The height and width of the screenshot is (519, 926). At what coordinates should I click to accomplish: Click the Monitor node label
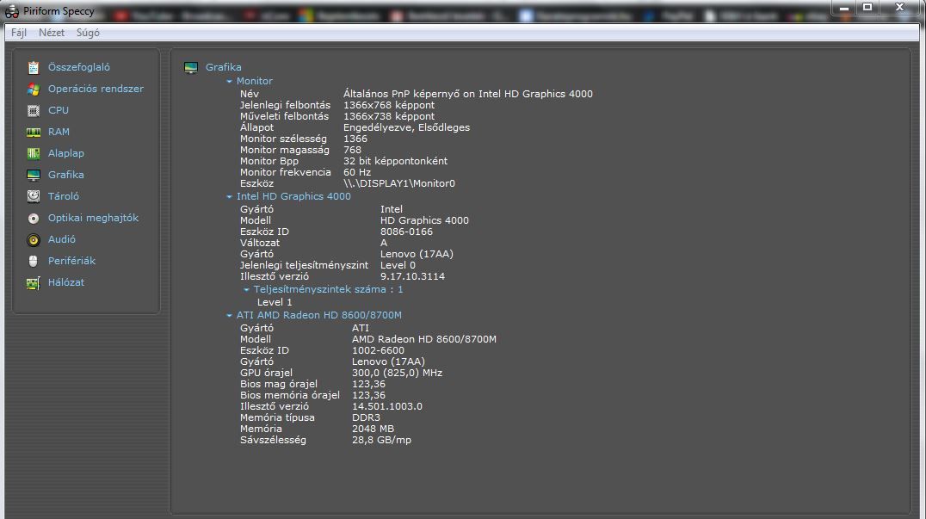point(255,81)
